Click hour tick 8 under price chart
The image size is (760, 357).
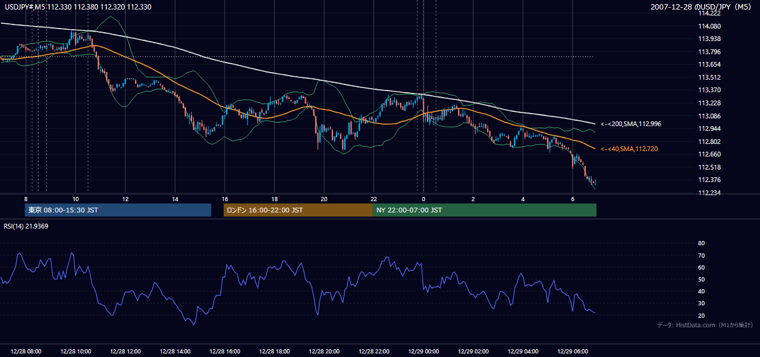(26, 199)
